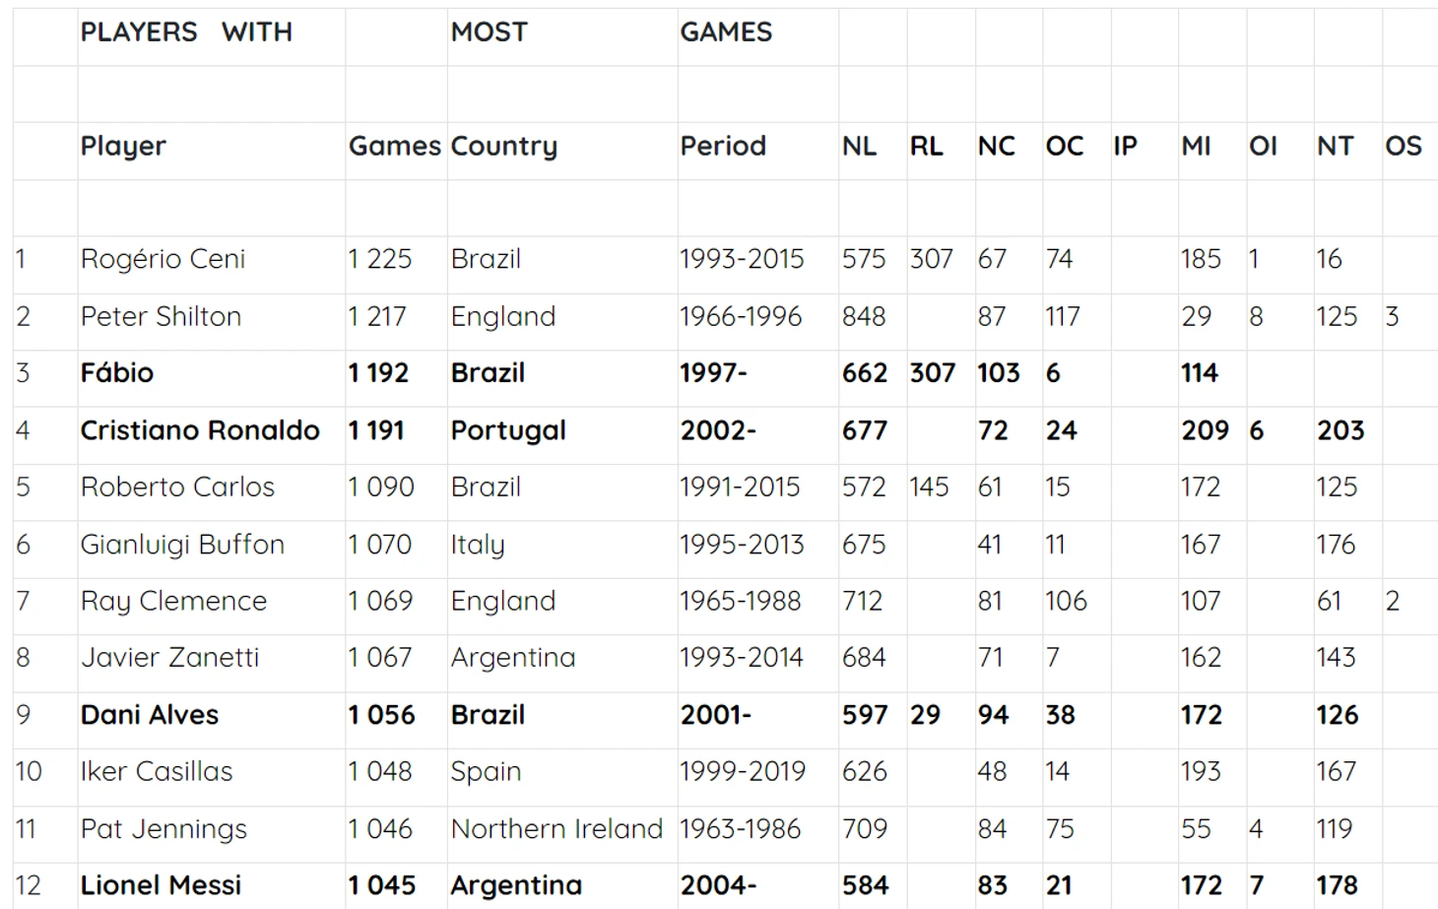
Task: Click the Period column header
Action: pyautogui.click(x=757, y=146)
